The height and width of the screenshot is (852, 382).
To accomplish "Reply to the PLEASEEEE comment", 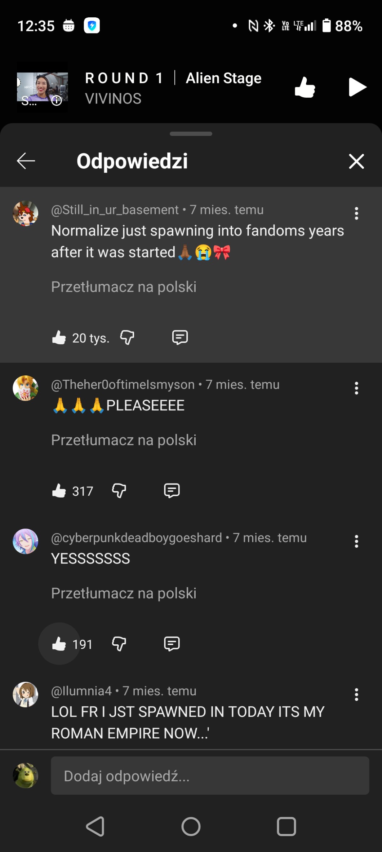I will pos(172,491).
